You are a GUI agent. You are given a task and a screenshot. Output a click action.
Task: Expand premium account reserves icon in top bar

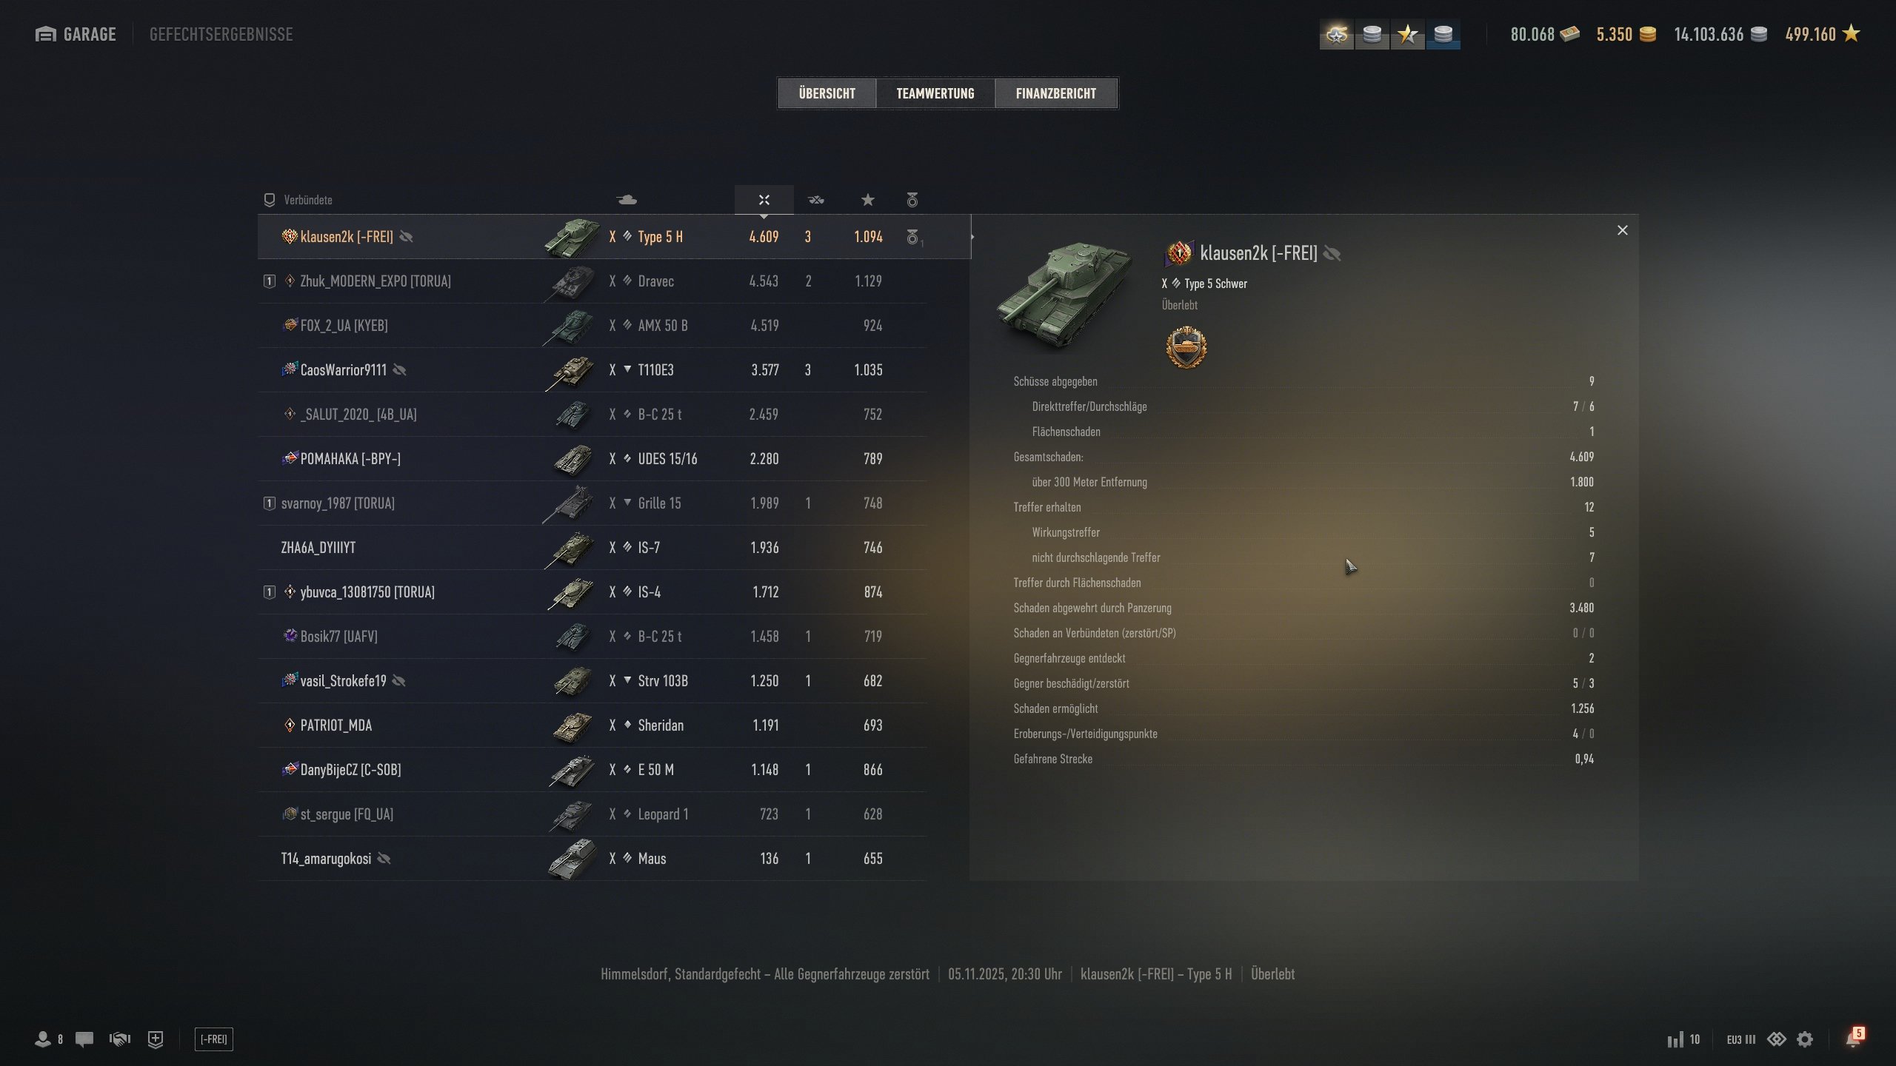[x=1337, y=34]
